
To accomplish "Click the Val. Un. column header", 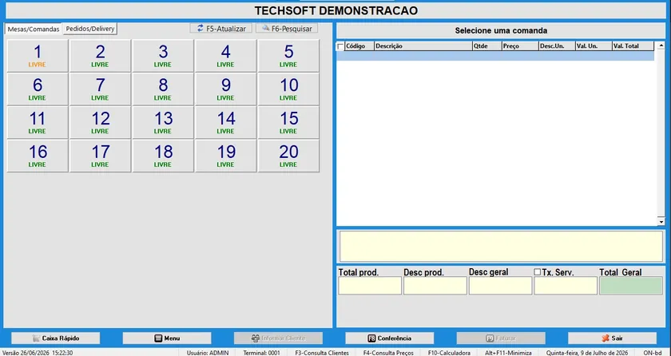I will (594, 46).
